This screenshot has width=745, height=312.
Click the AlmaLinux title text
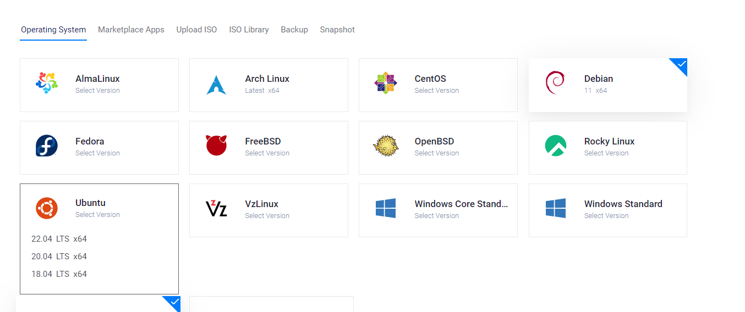click(x=97, y=79)
